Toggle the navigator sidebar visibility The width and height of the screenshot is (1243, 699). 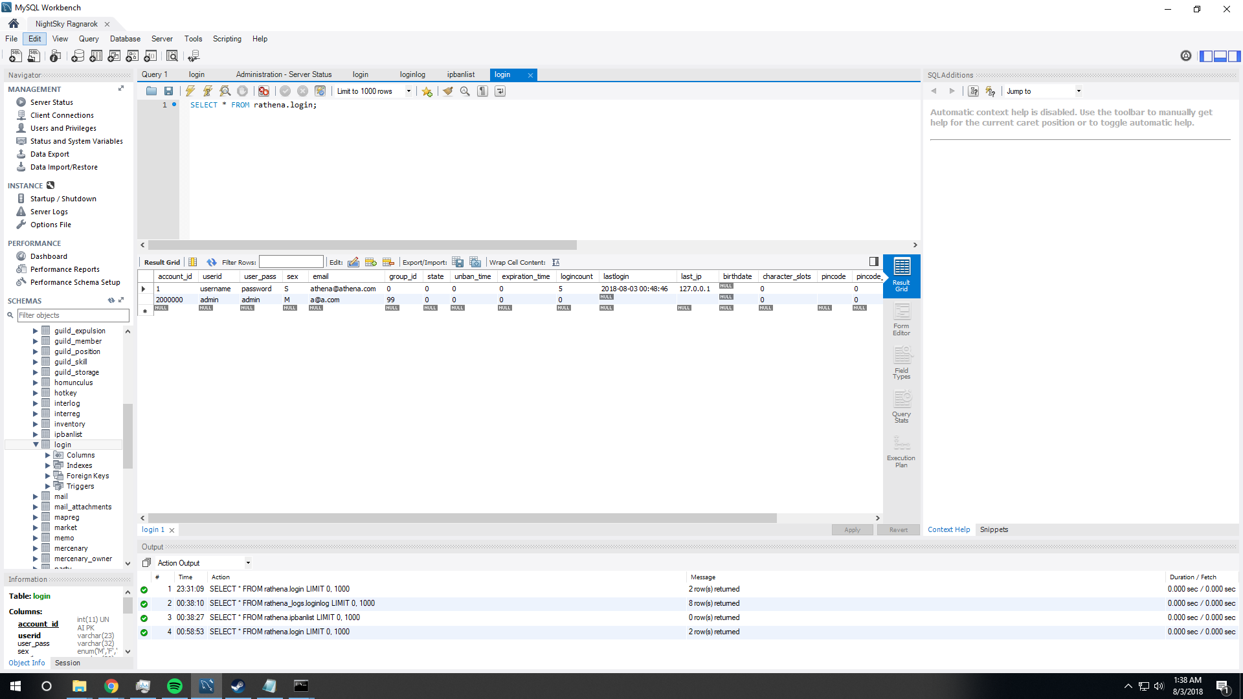coord(1206,56)
